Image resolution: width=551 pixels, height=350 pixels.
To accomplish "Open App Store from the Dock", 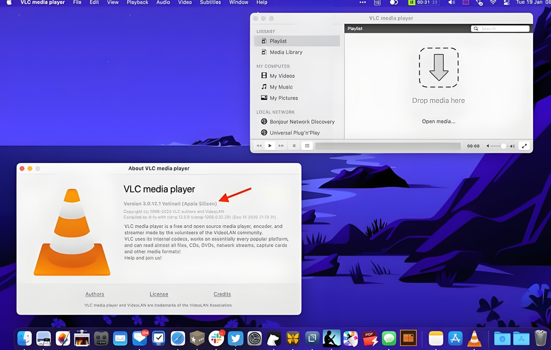I will tap(455, 339).
